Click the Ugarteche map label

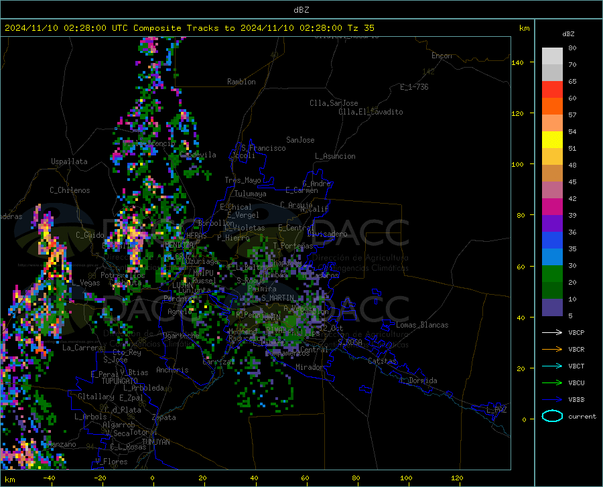[181, 336]
